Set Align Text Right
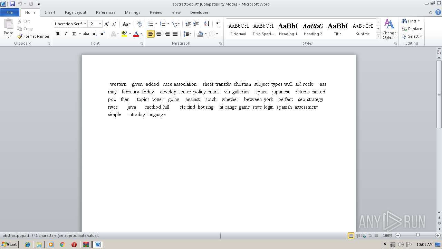The height and width of the screenshot is (249, 442). 167,34
